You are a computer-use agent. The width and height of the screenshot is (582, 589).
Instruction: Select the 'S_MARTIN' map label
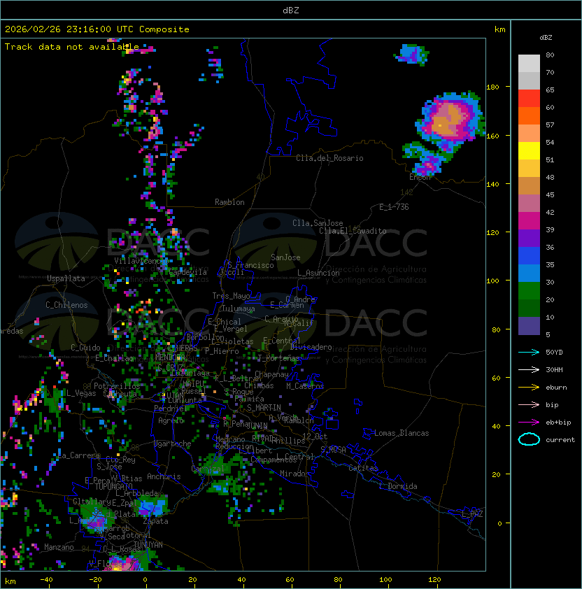264,408
